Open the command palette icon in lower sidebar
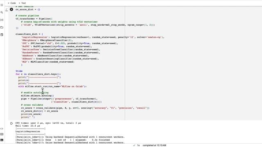 tap(2, 134)
